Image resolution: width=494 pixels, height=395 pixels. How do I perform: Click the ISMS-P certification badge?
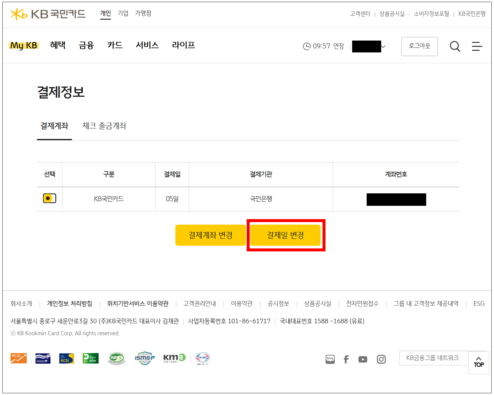pyautogui.click(x=145, y=358)
